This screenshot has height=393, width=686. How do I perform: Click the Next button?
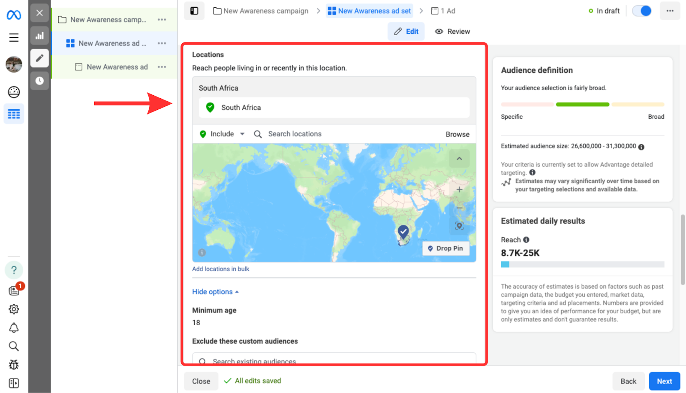coord(665,381)
